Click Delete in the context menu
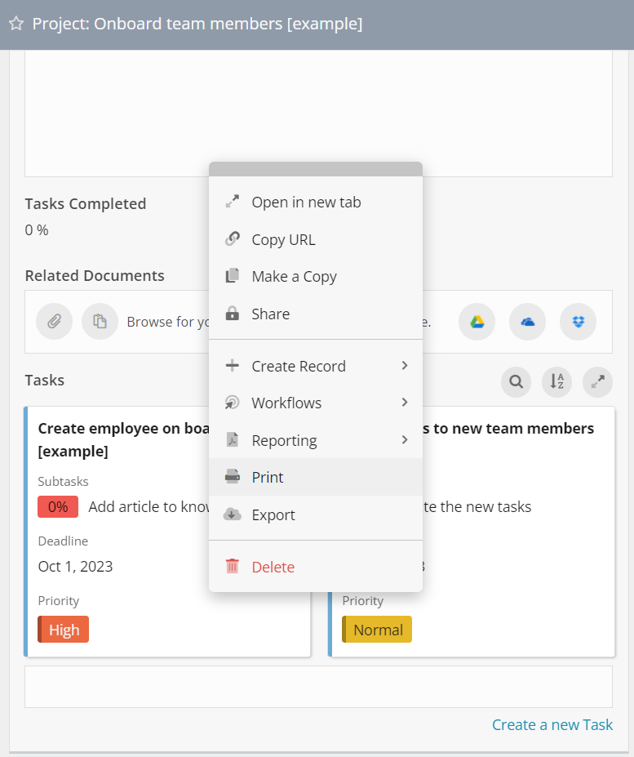 [x=273, y=567]
